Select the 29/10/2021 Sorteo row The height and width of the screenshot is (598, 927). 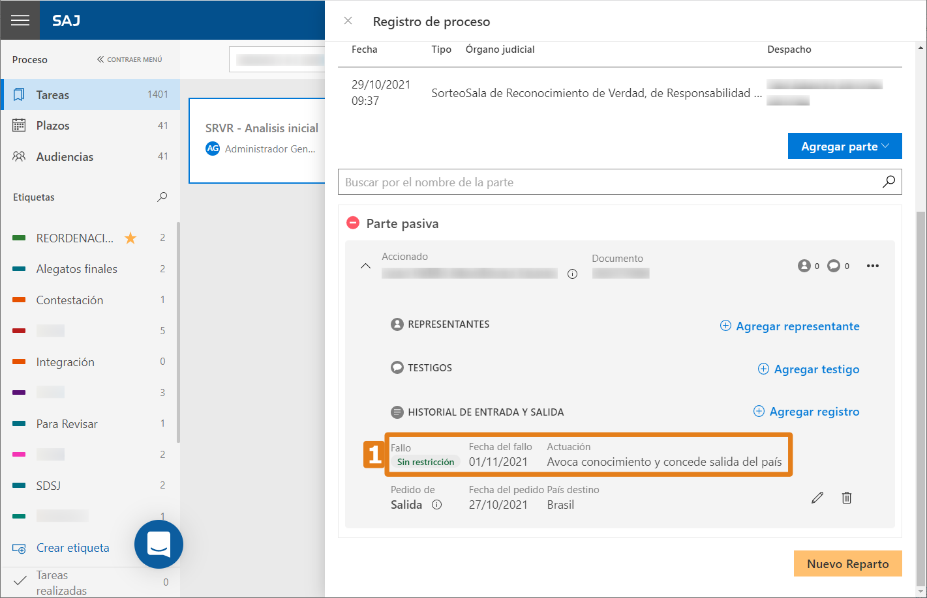point(620,93)
